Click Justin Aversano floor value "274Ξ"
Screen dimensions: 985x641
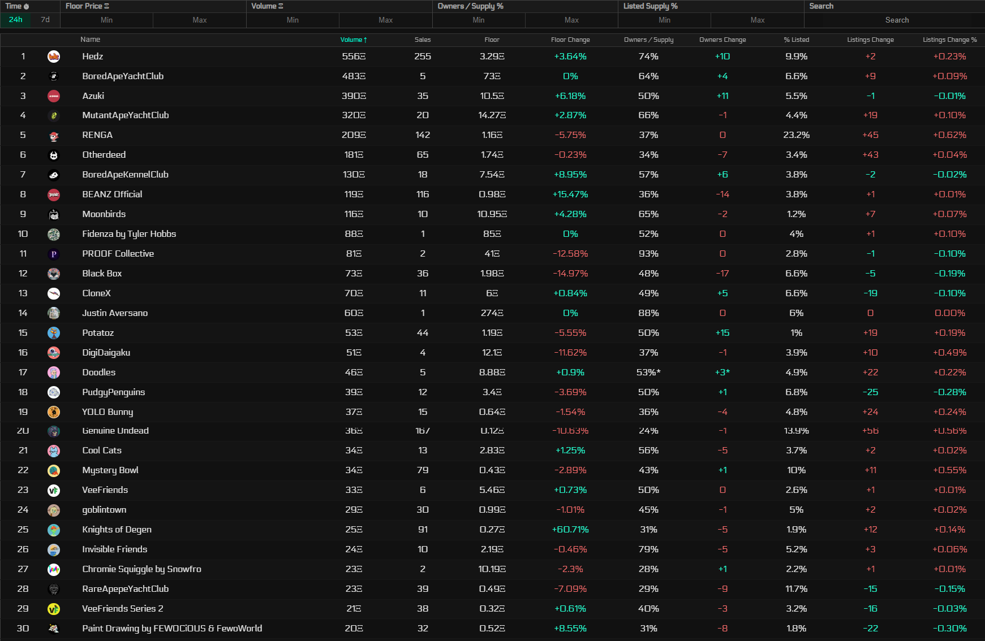click(492, 313)
